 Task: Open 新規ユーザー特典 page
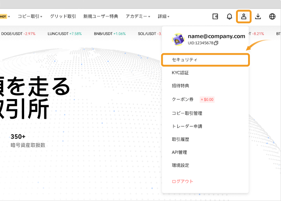coord(101,16)
